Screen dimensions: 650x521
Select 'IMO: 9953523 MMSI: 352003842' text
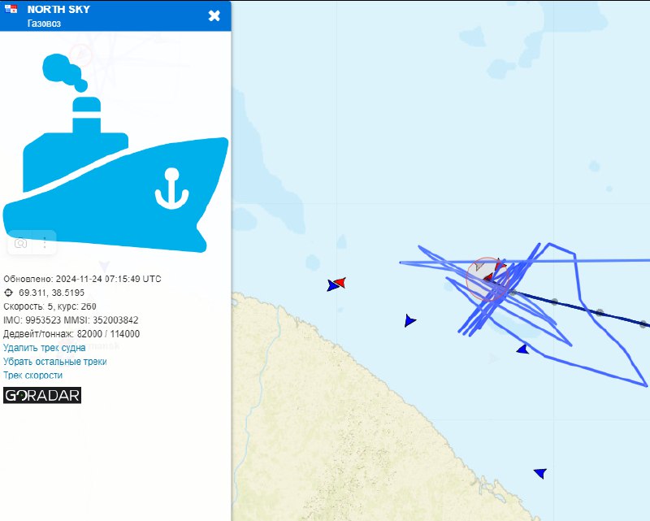71,320
